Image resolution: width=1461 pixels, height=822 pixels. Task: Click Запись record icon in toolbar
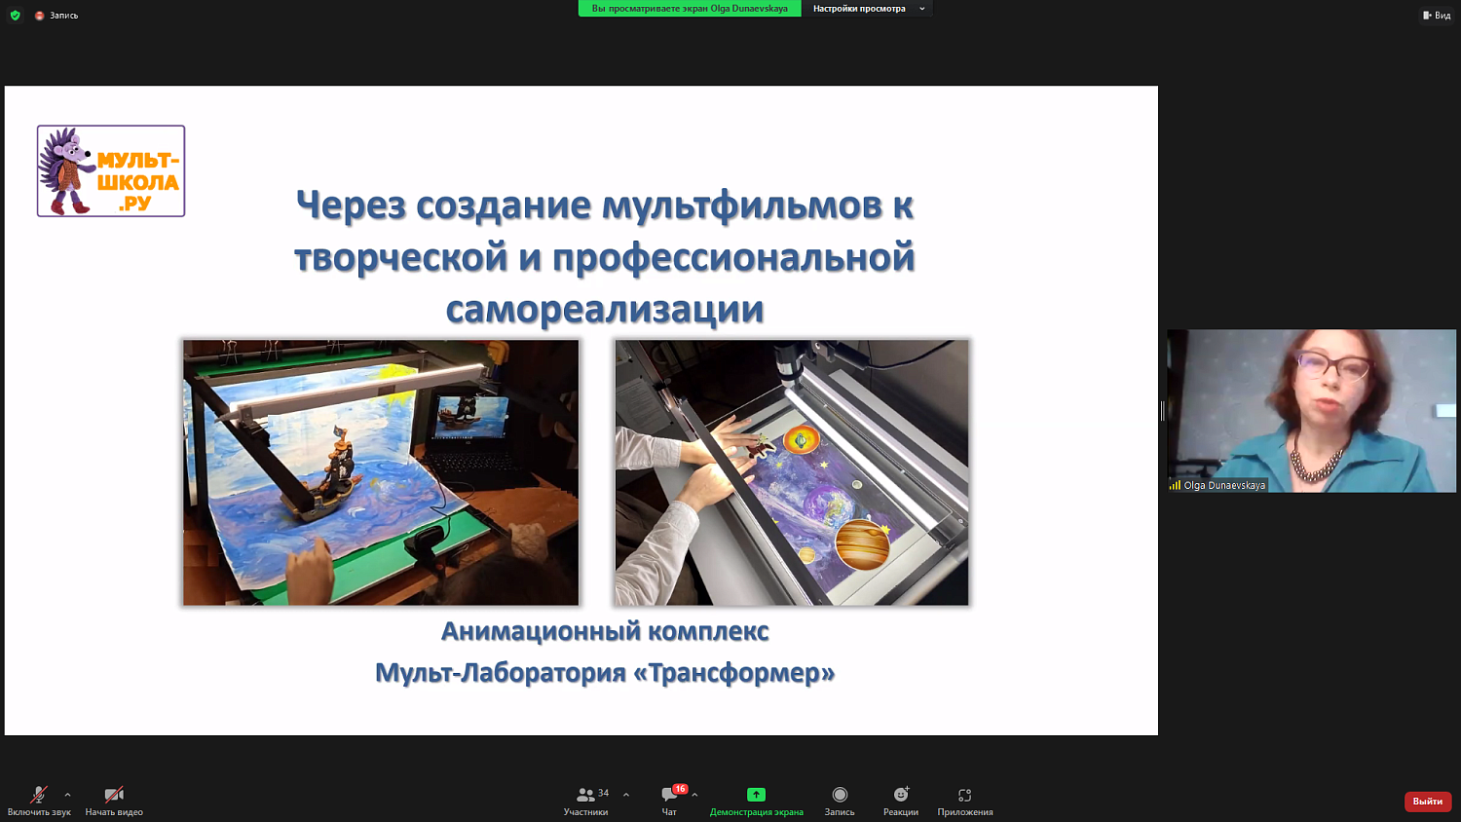(840, 802)
